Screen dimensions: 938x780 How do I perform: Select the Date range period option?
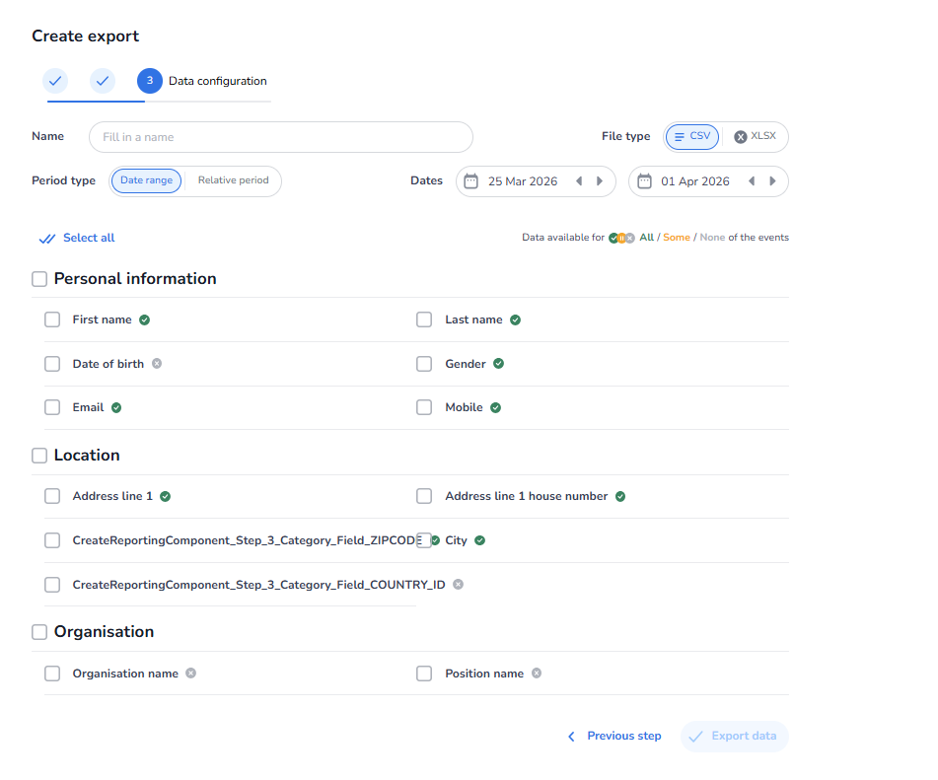click(x=146, y=181)
